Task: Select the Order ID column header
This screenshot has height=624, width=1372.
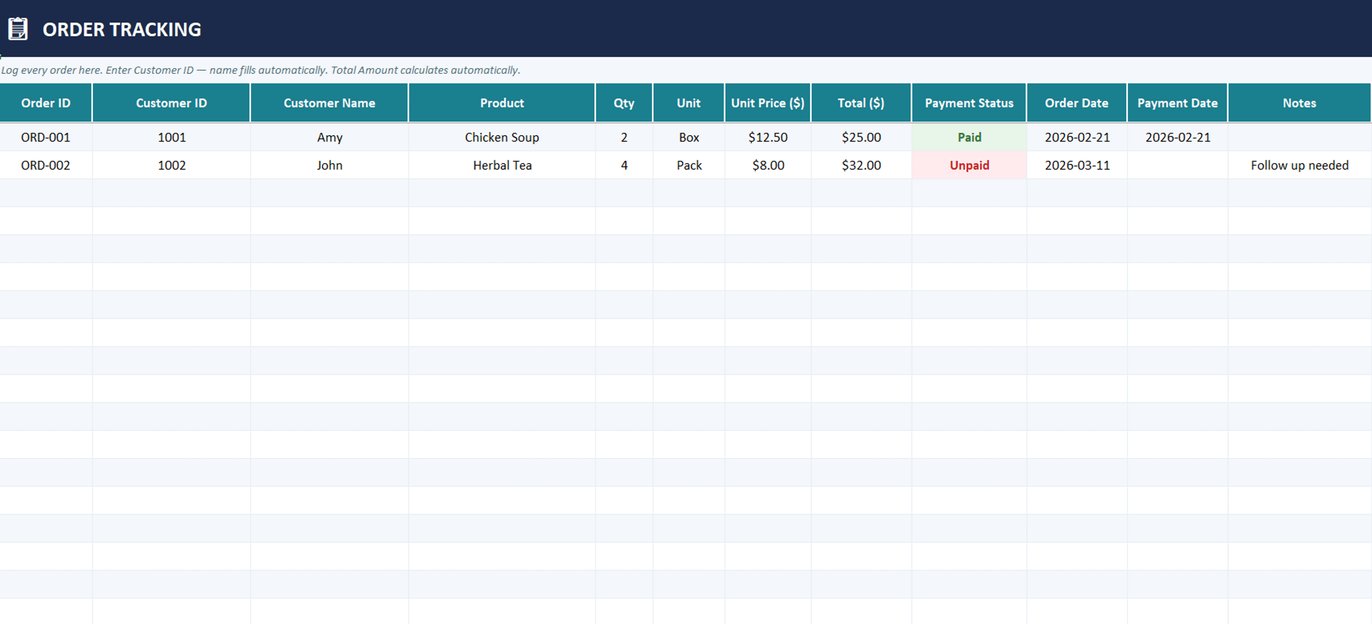Action: point(46,103)
